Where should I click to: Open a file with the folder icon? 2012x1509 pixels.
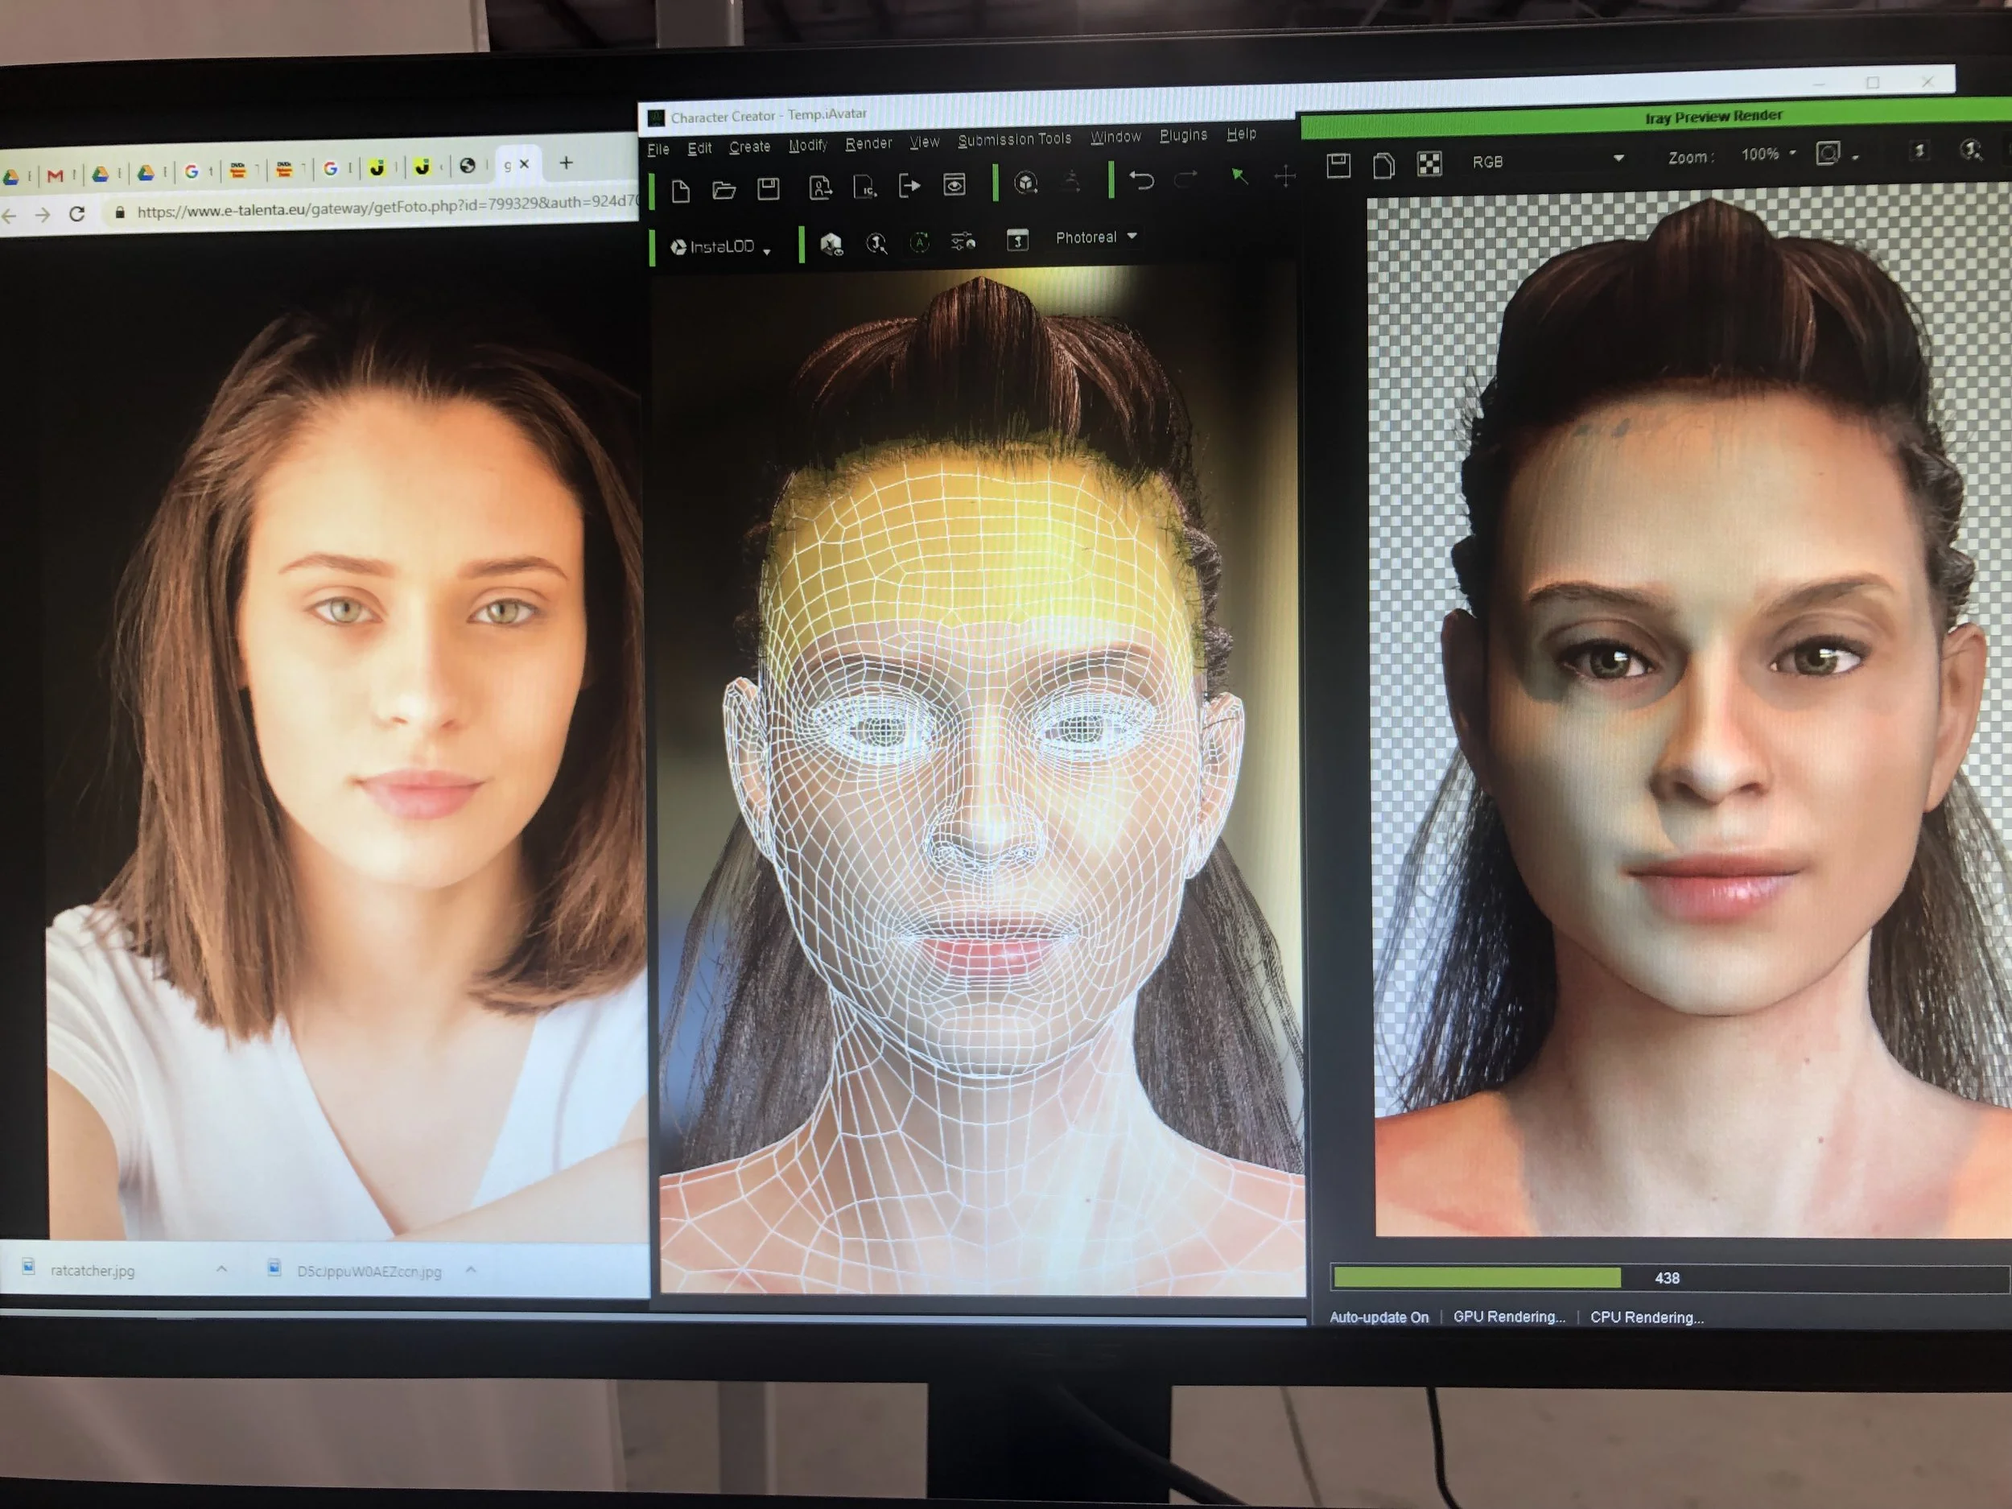tap(724, 189)
